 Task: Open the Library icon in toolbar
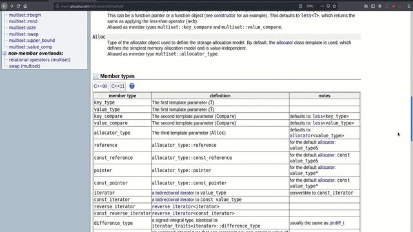(x=366, y=6)
